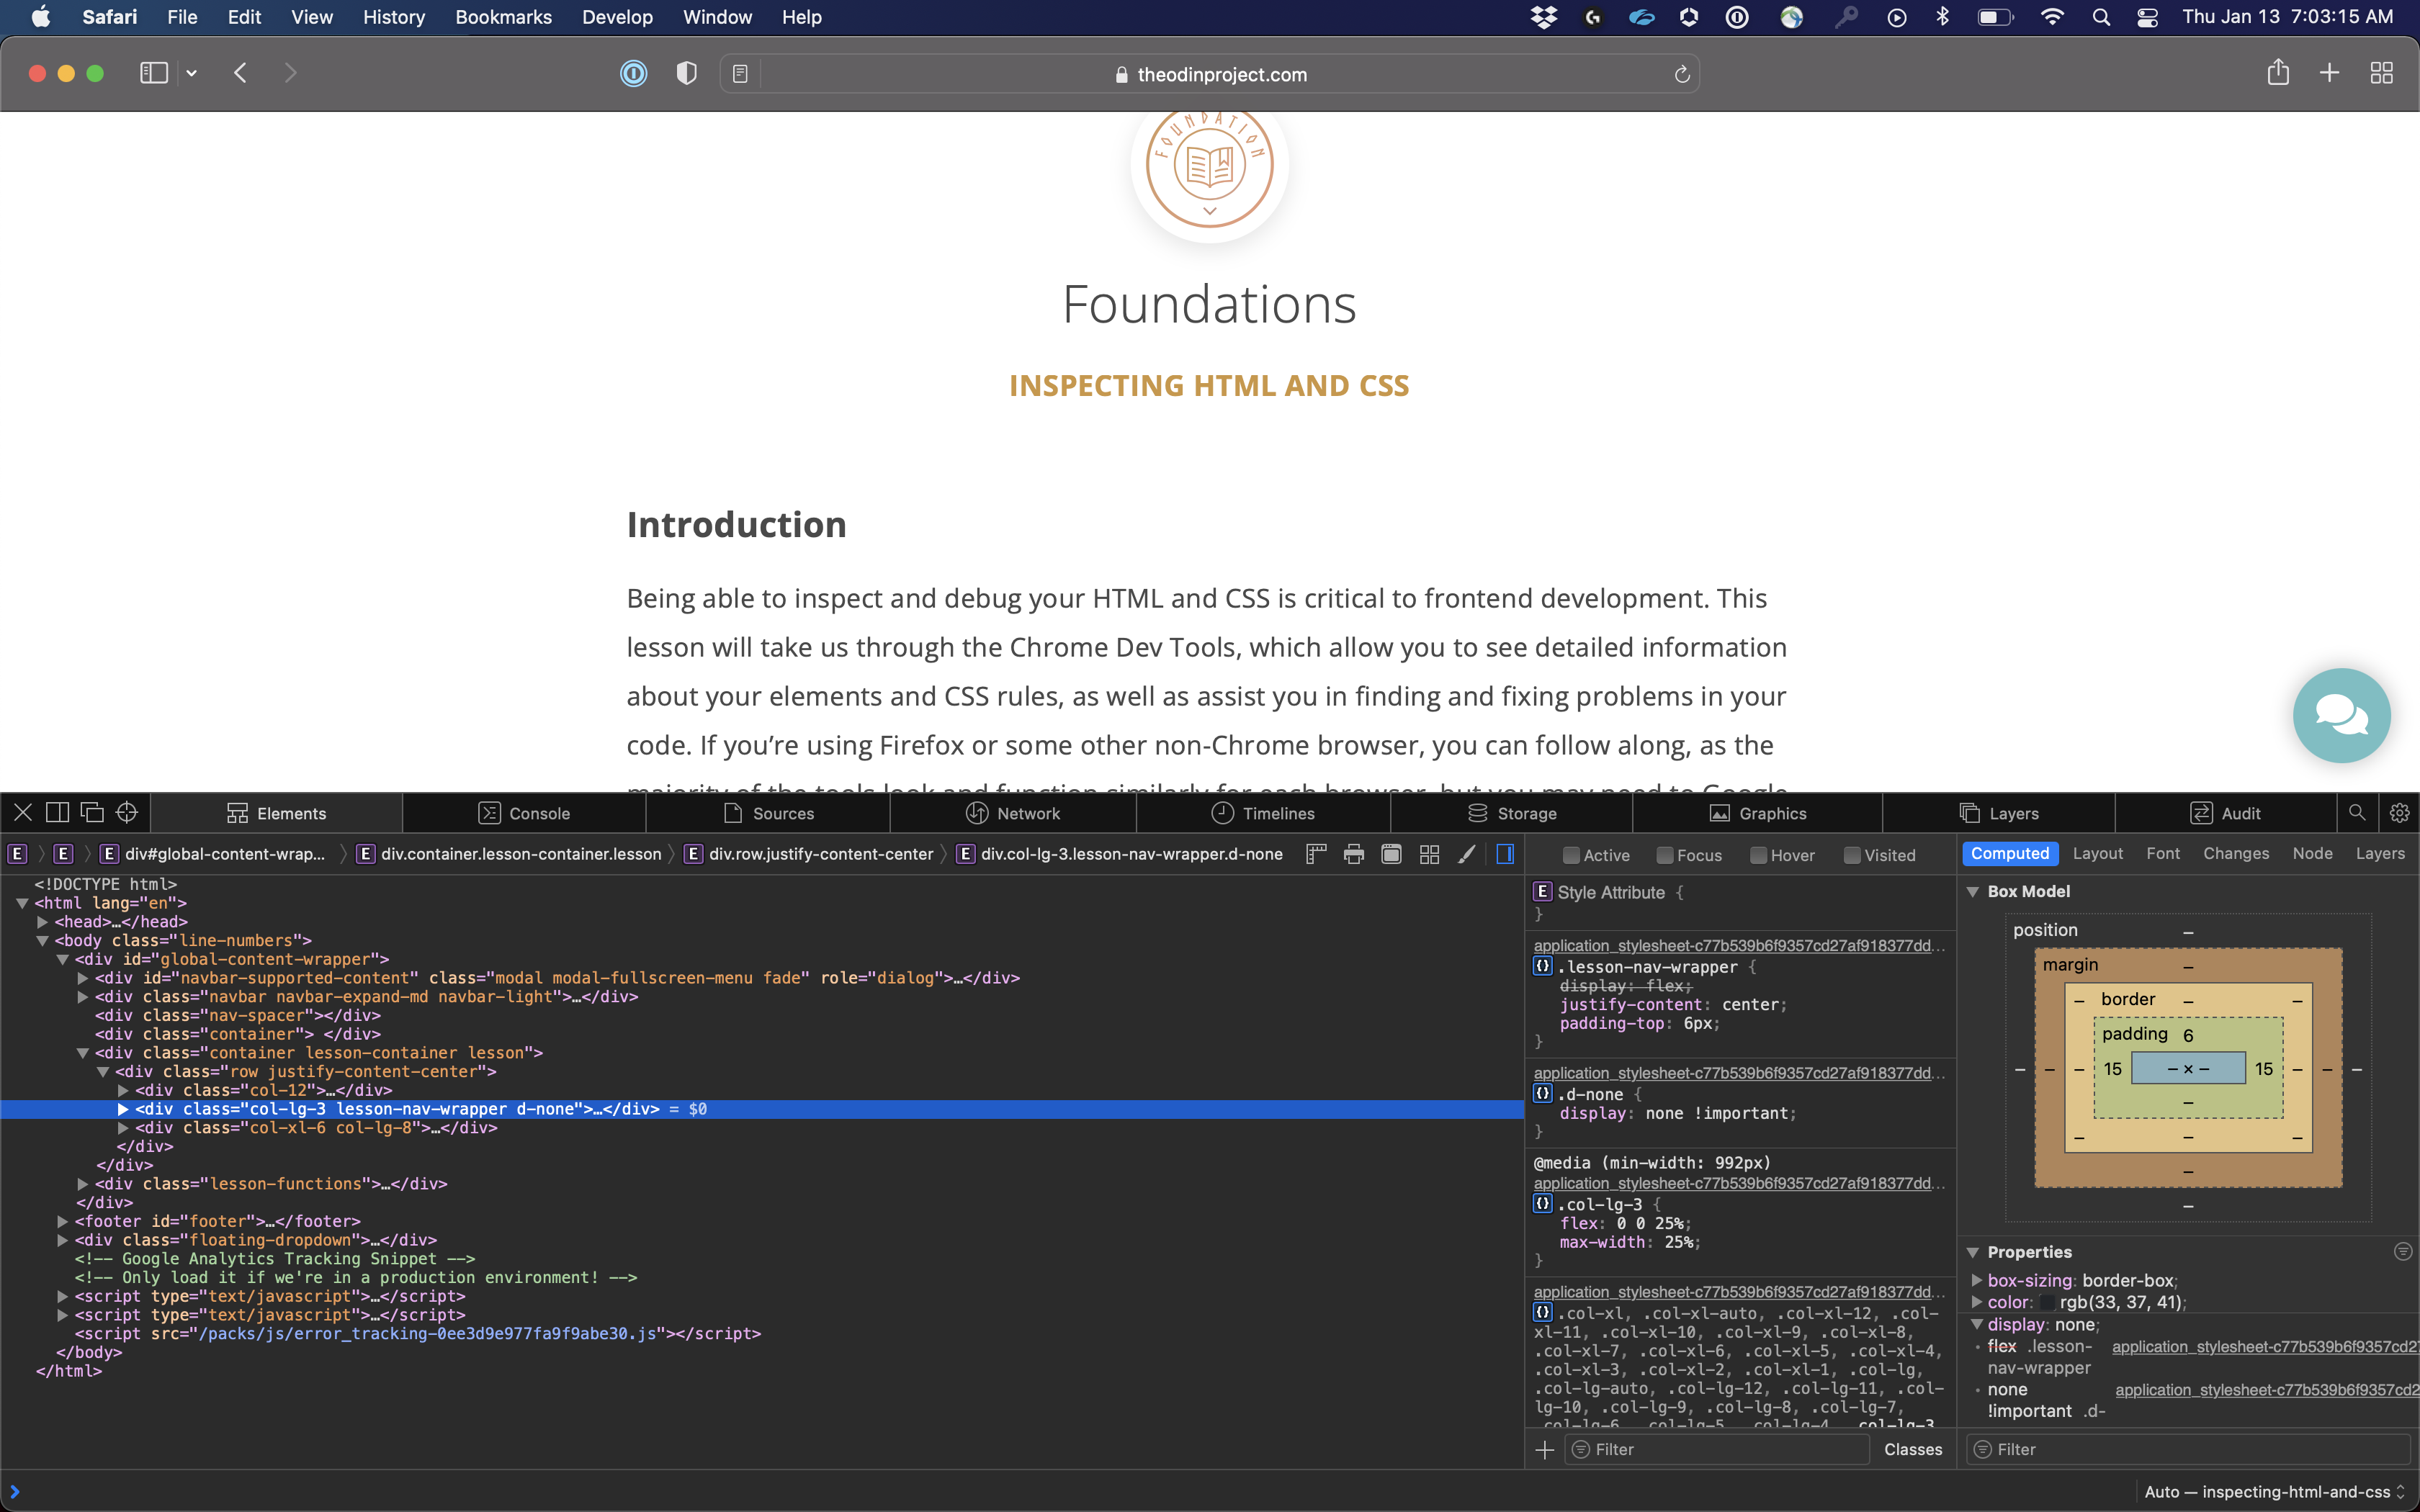
Task: Toggle the rulers overlay icon
Action: (1316, 855)
